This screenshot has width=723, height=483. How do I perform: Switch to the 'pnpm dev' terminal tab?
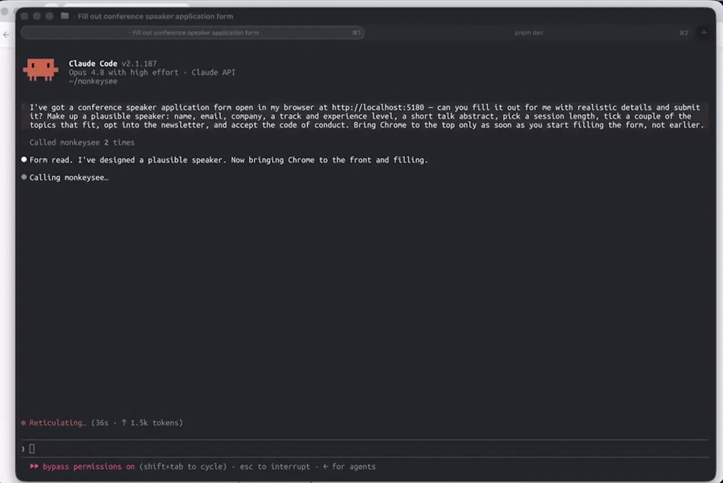[529, 33]
